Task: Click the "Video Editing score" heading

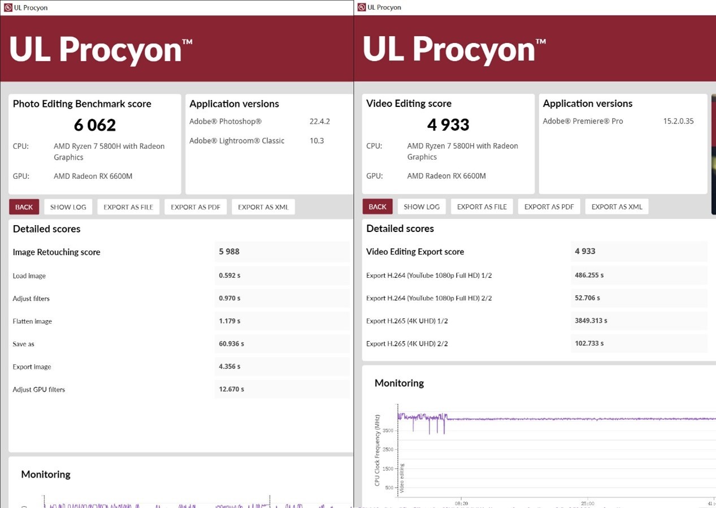Action: pyautogui.click(x=409, y=104)
